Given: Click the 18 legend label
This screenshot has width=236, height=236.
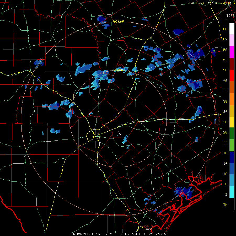Looking at the screenshot, I should tap(225, 153).
